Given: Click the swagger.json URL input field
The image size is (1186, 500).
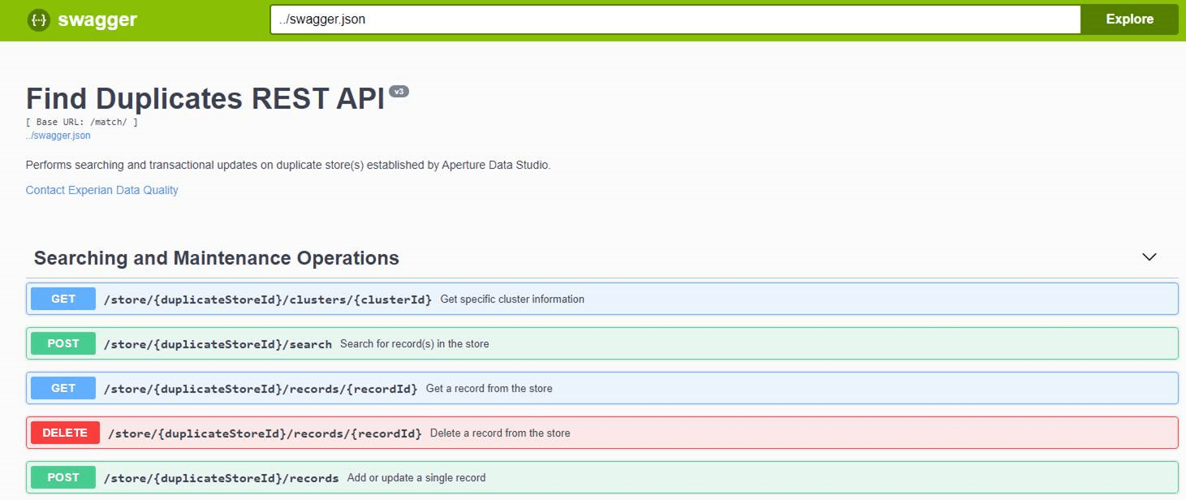Looking at the screenshot, I should tap(674, 19).
